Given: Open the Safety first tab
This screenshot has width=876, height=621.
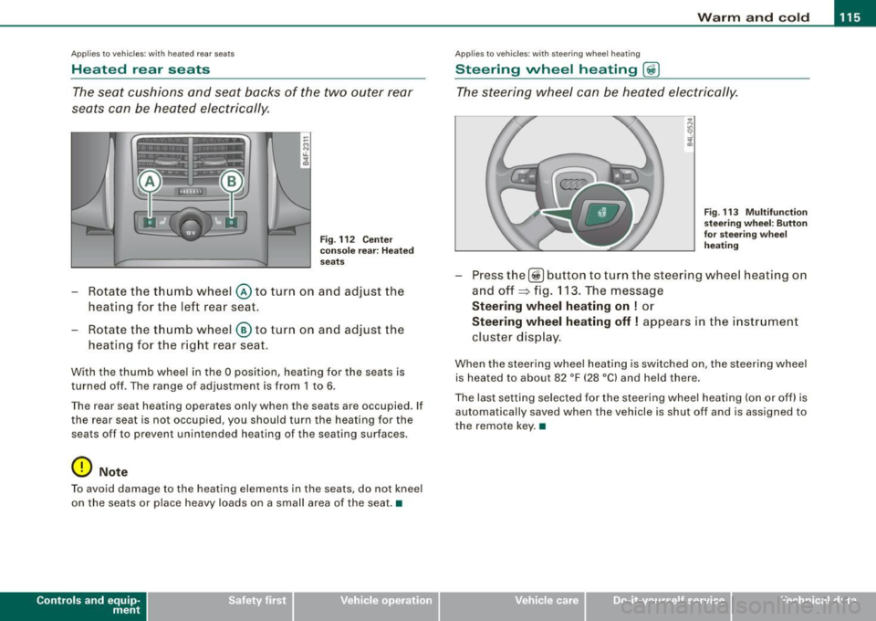Looking at the screenshot, I should pos(220,605).
